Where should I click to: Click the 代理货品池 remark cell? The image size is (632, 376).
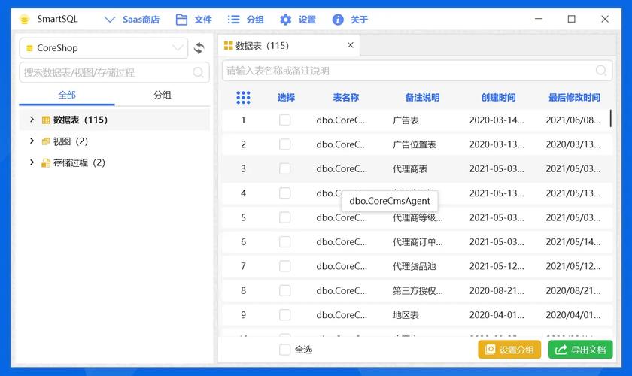[415, 266]
